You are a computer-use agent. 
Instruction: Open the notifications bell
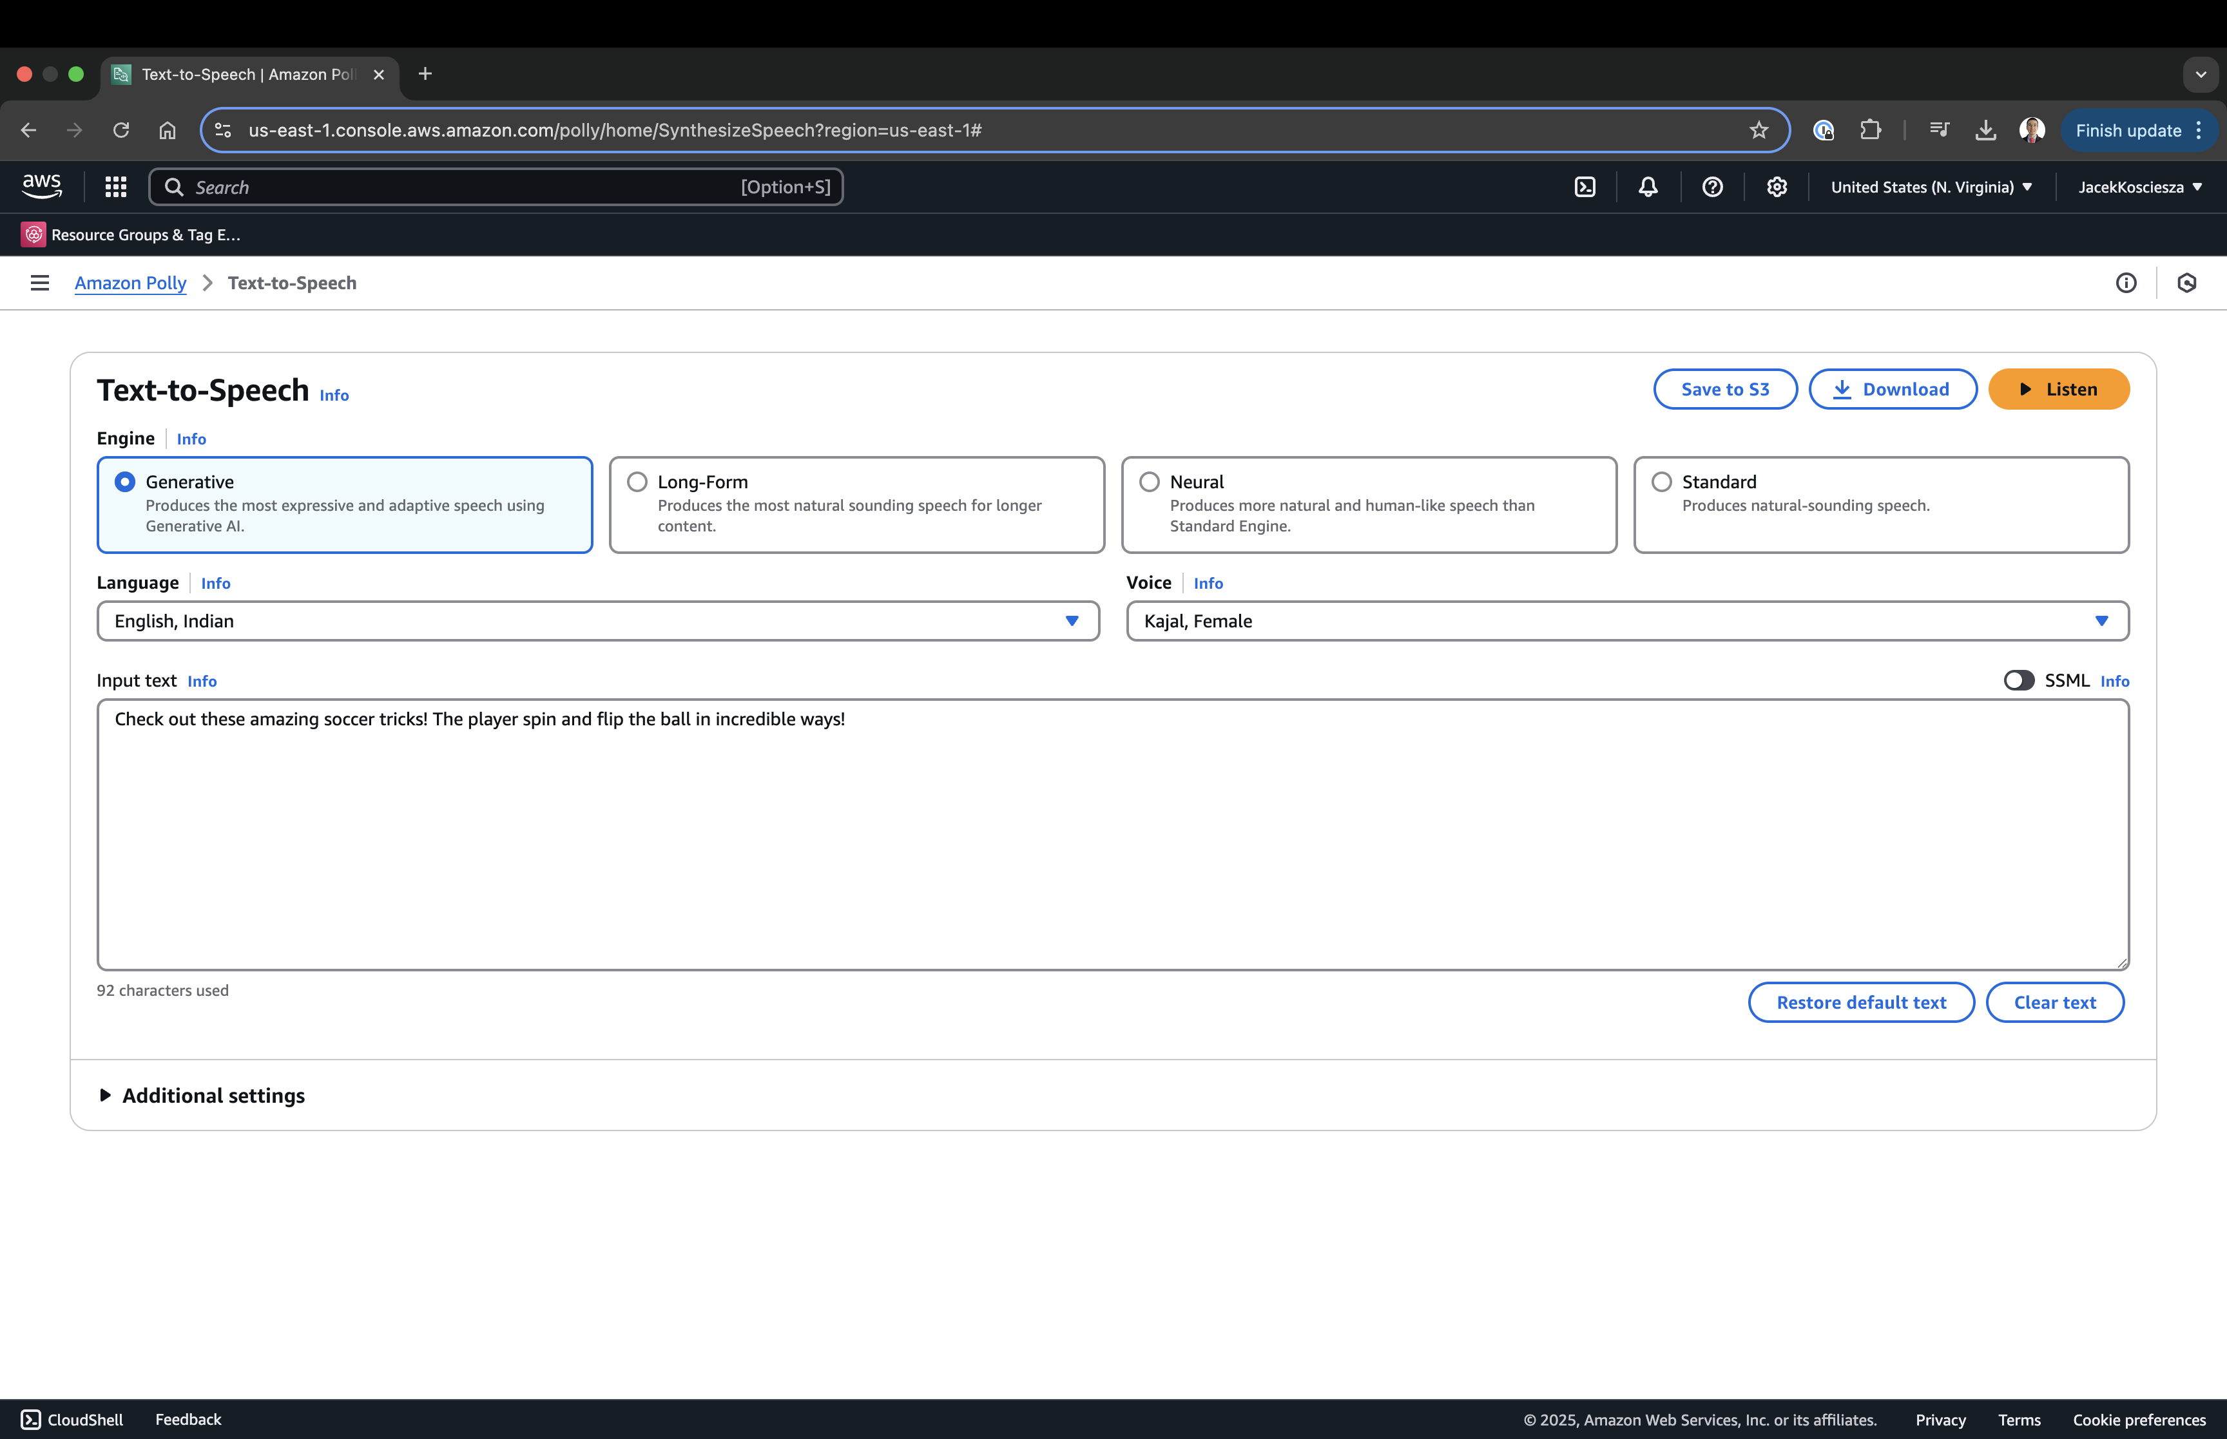[1648, 187]
